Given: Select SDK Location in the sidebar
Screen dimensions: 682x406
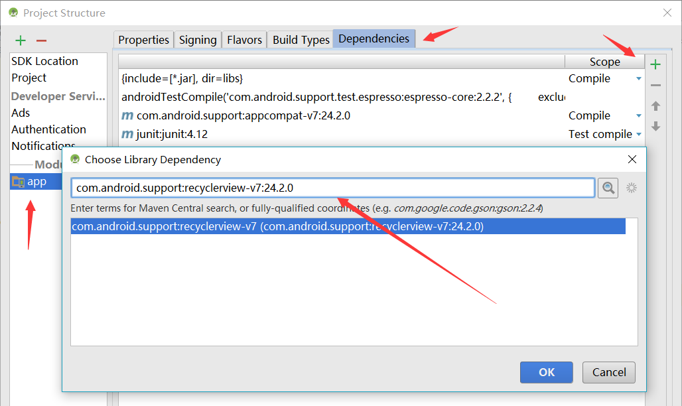Looking at the screenshot, I should pyautogui.click(x=45, y=61).
